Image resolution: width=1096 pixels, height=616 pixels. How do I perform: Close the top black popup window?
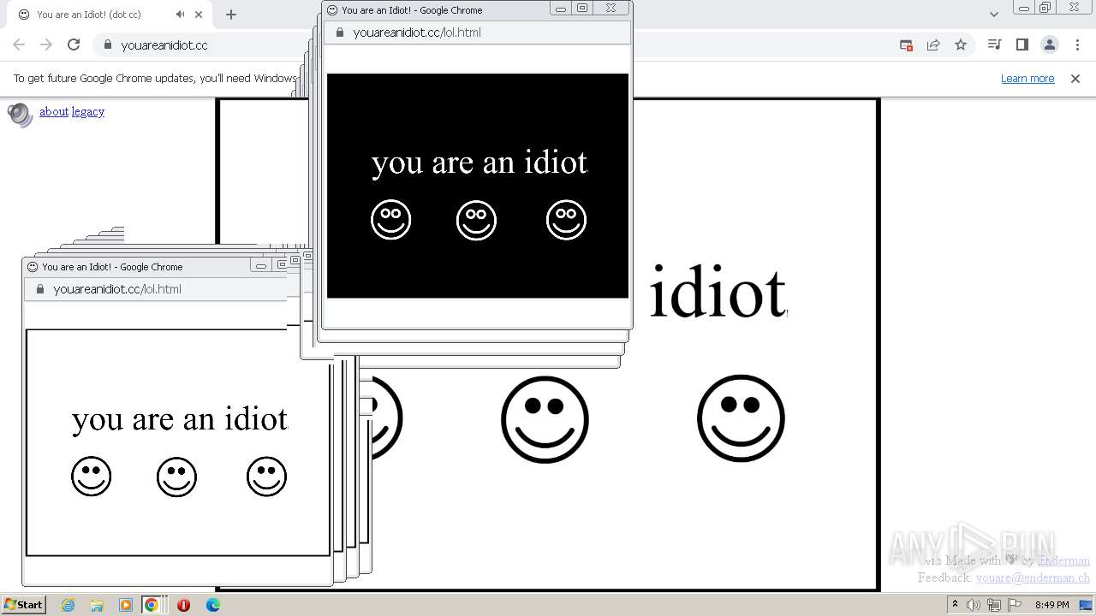tap(611, 9)
